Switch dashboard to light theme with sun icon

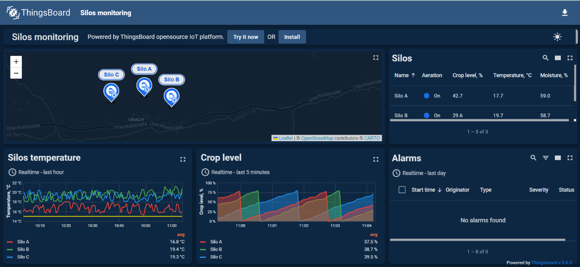[557, 37]
